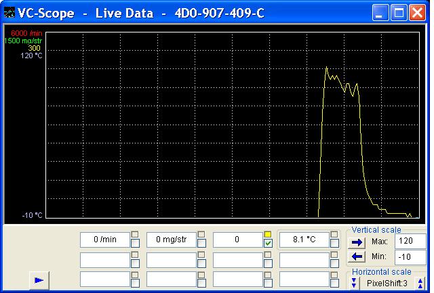Toggle lower checkbox beside 8.1 °C field

334,244
